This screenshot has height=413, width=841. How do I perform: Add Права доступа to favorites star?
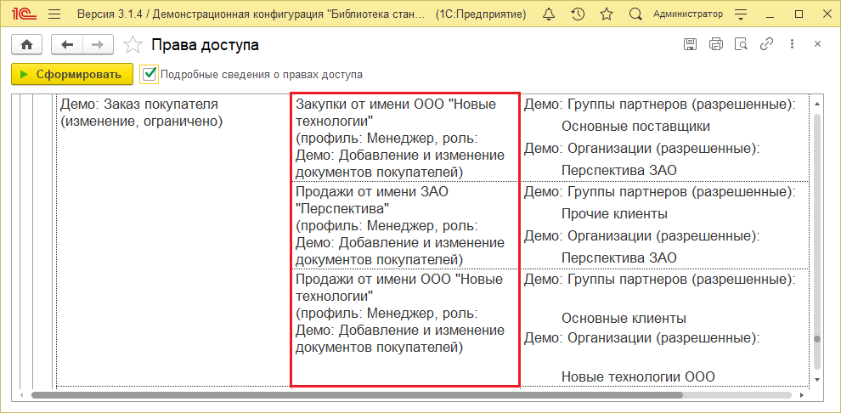(x=133, y=45)
